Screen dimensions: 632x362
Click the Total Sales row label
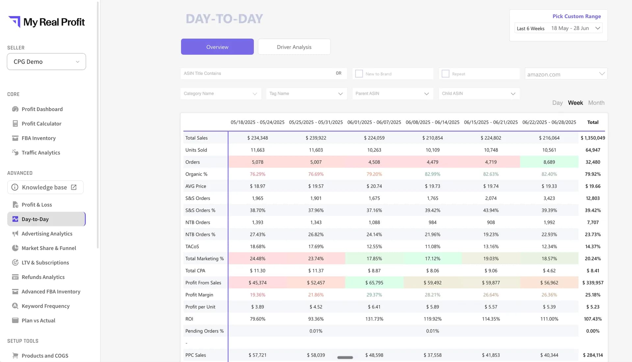197,138
